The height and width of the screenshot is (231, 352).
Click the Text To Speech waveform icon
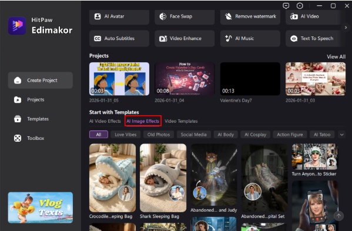click(x=294, y=39)
